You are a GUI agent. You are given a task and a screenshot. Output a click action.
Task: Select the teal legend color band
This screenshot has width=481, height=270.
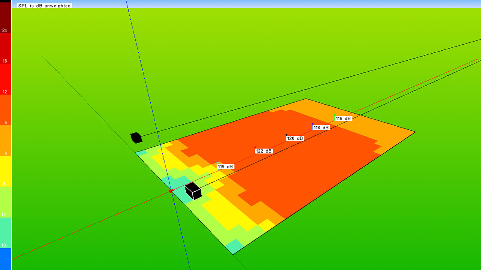[x=5, y=232]
